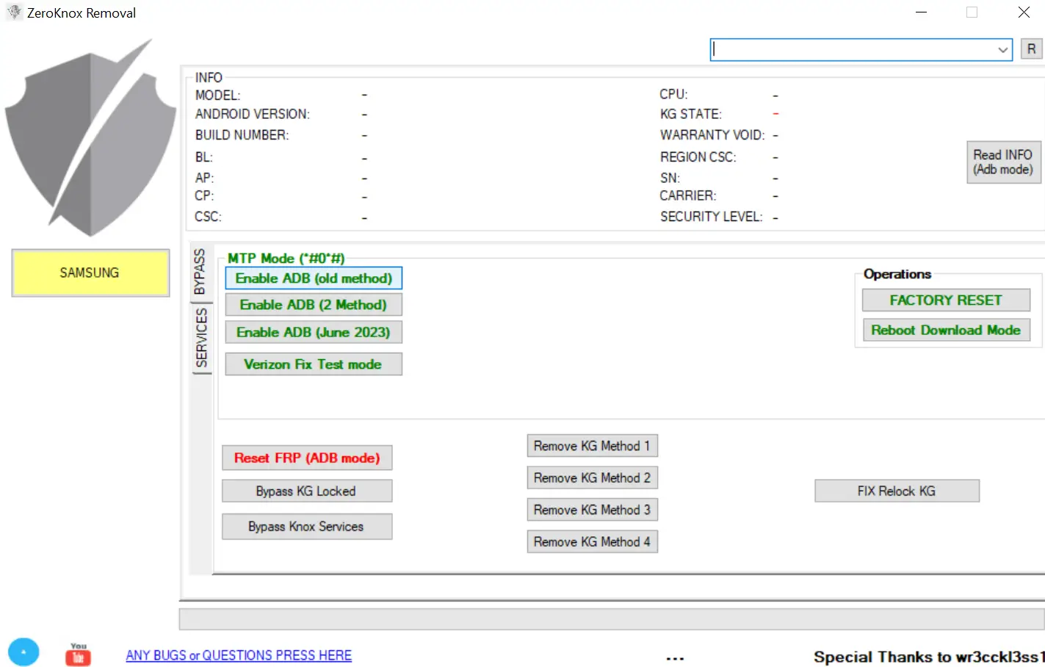The image size is (1045, 667).
Task: Click the REGION CSC label
Action: click(x=698, y=157)
